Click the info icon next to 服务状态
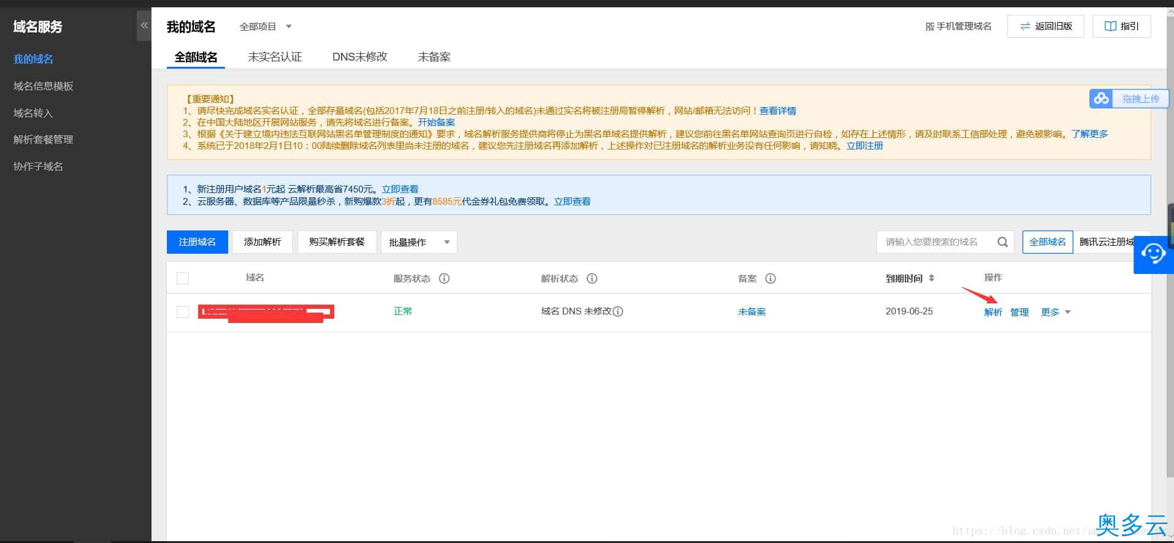 (x=444, y=278)
